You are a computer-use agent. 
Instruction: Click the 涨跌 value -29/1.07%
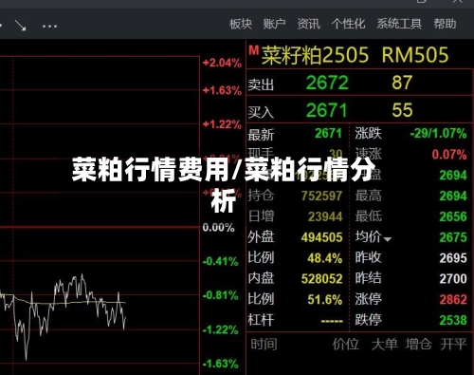(438, 133)
